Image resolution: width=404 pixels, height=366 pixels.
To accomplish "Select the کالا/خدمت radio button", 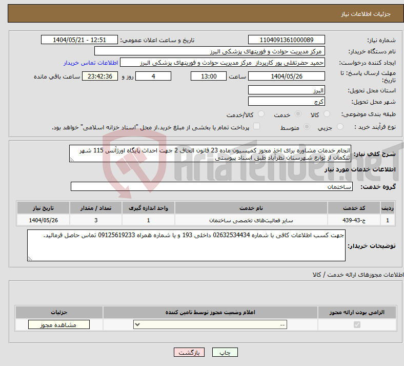I will coord(261,114).
